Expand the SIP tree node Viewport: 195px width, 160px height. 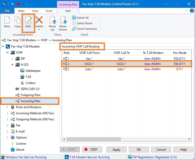[x=12, y=59]
